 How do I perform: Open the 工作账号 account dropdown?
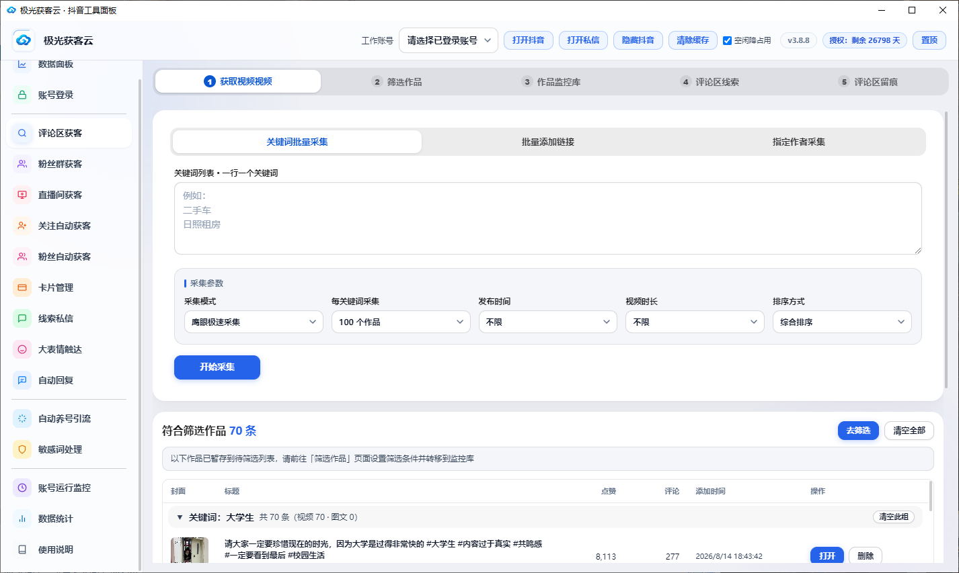pos(449,40)
